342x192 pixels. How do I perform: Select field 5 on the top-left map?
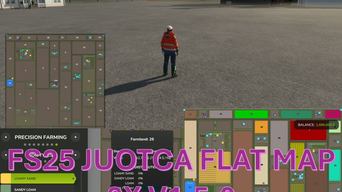click(x=48, y=108)
